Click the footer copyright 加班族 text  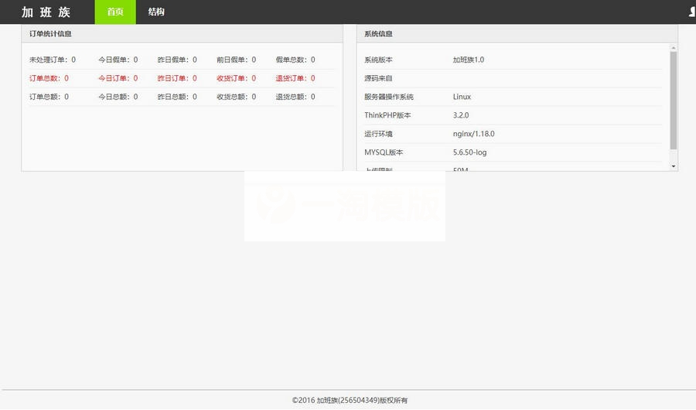[350, 400]
